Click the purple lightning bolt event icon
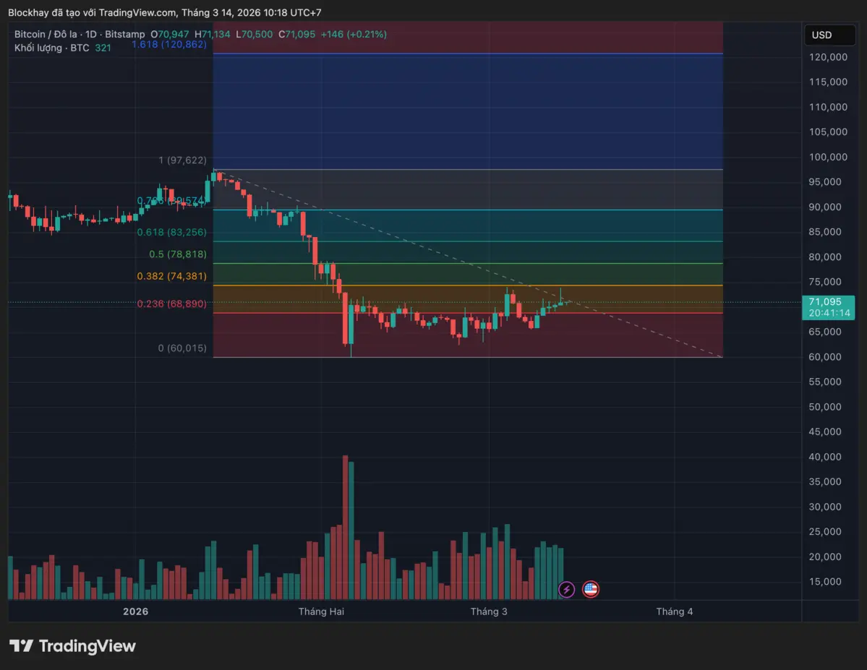Image resolution: width=867 pixels, height=670 pixels. [x=567, y=590]
